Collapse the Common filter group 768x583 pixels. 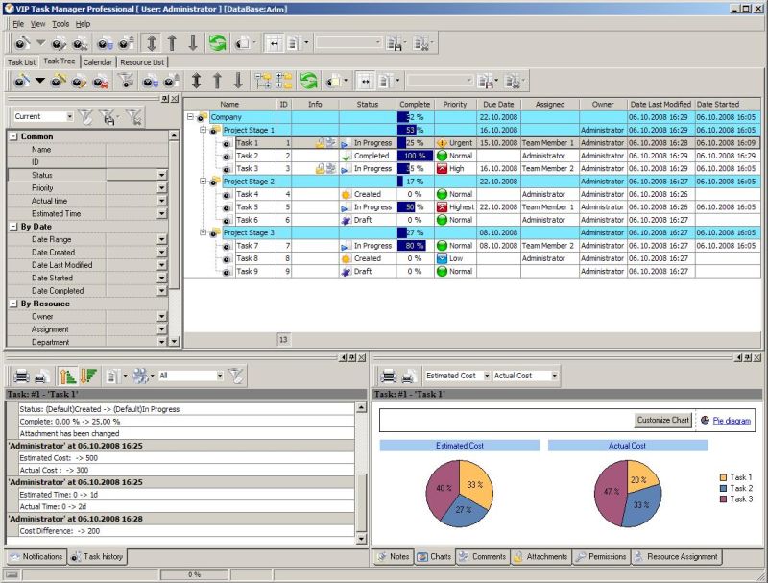13,136
